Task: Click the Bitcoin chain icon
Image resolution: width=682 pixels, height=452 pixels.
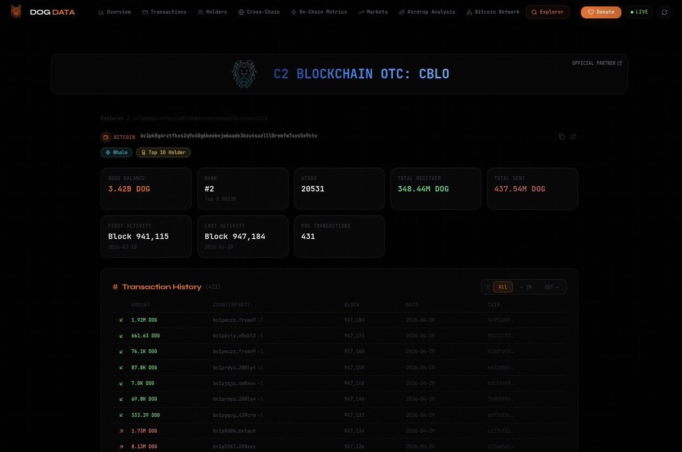Action: click(106, 137)
